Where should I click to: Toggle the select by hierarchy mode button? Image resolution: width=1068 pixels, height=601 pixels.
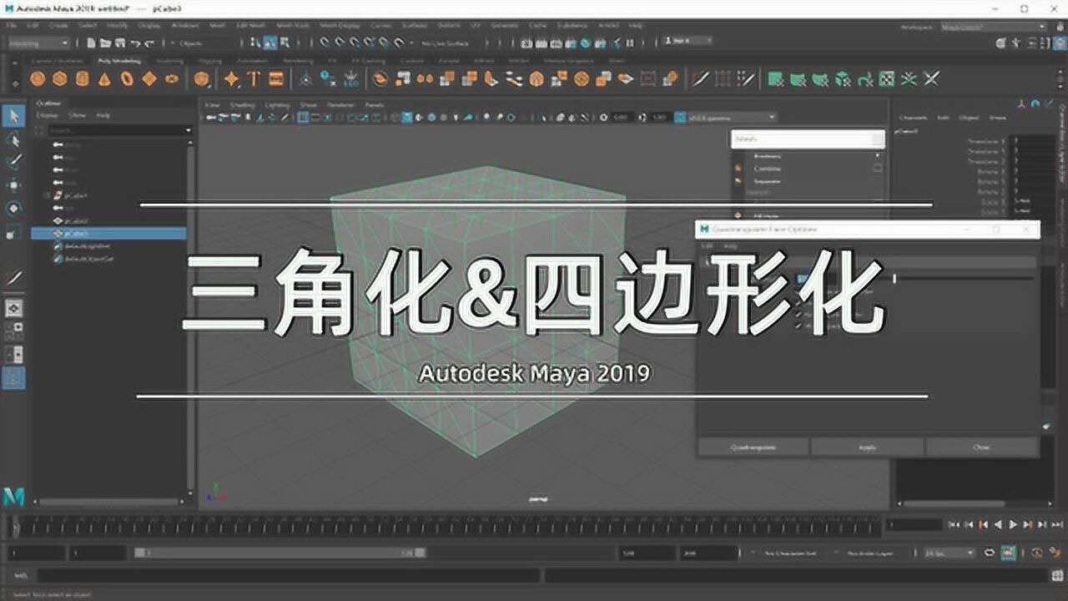pyautogui.click(x=257, y=43)
